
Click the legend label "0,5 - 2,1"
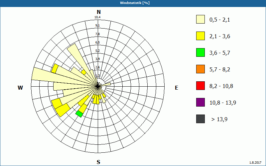(220, 20)
